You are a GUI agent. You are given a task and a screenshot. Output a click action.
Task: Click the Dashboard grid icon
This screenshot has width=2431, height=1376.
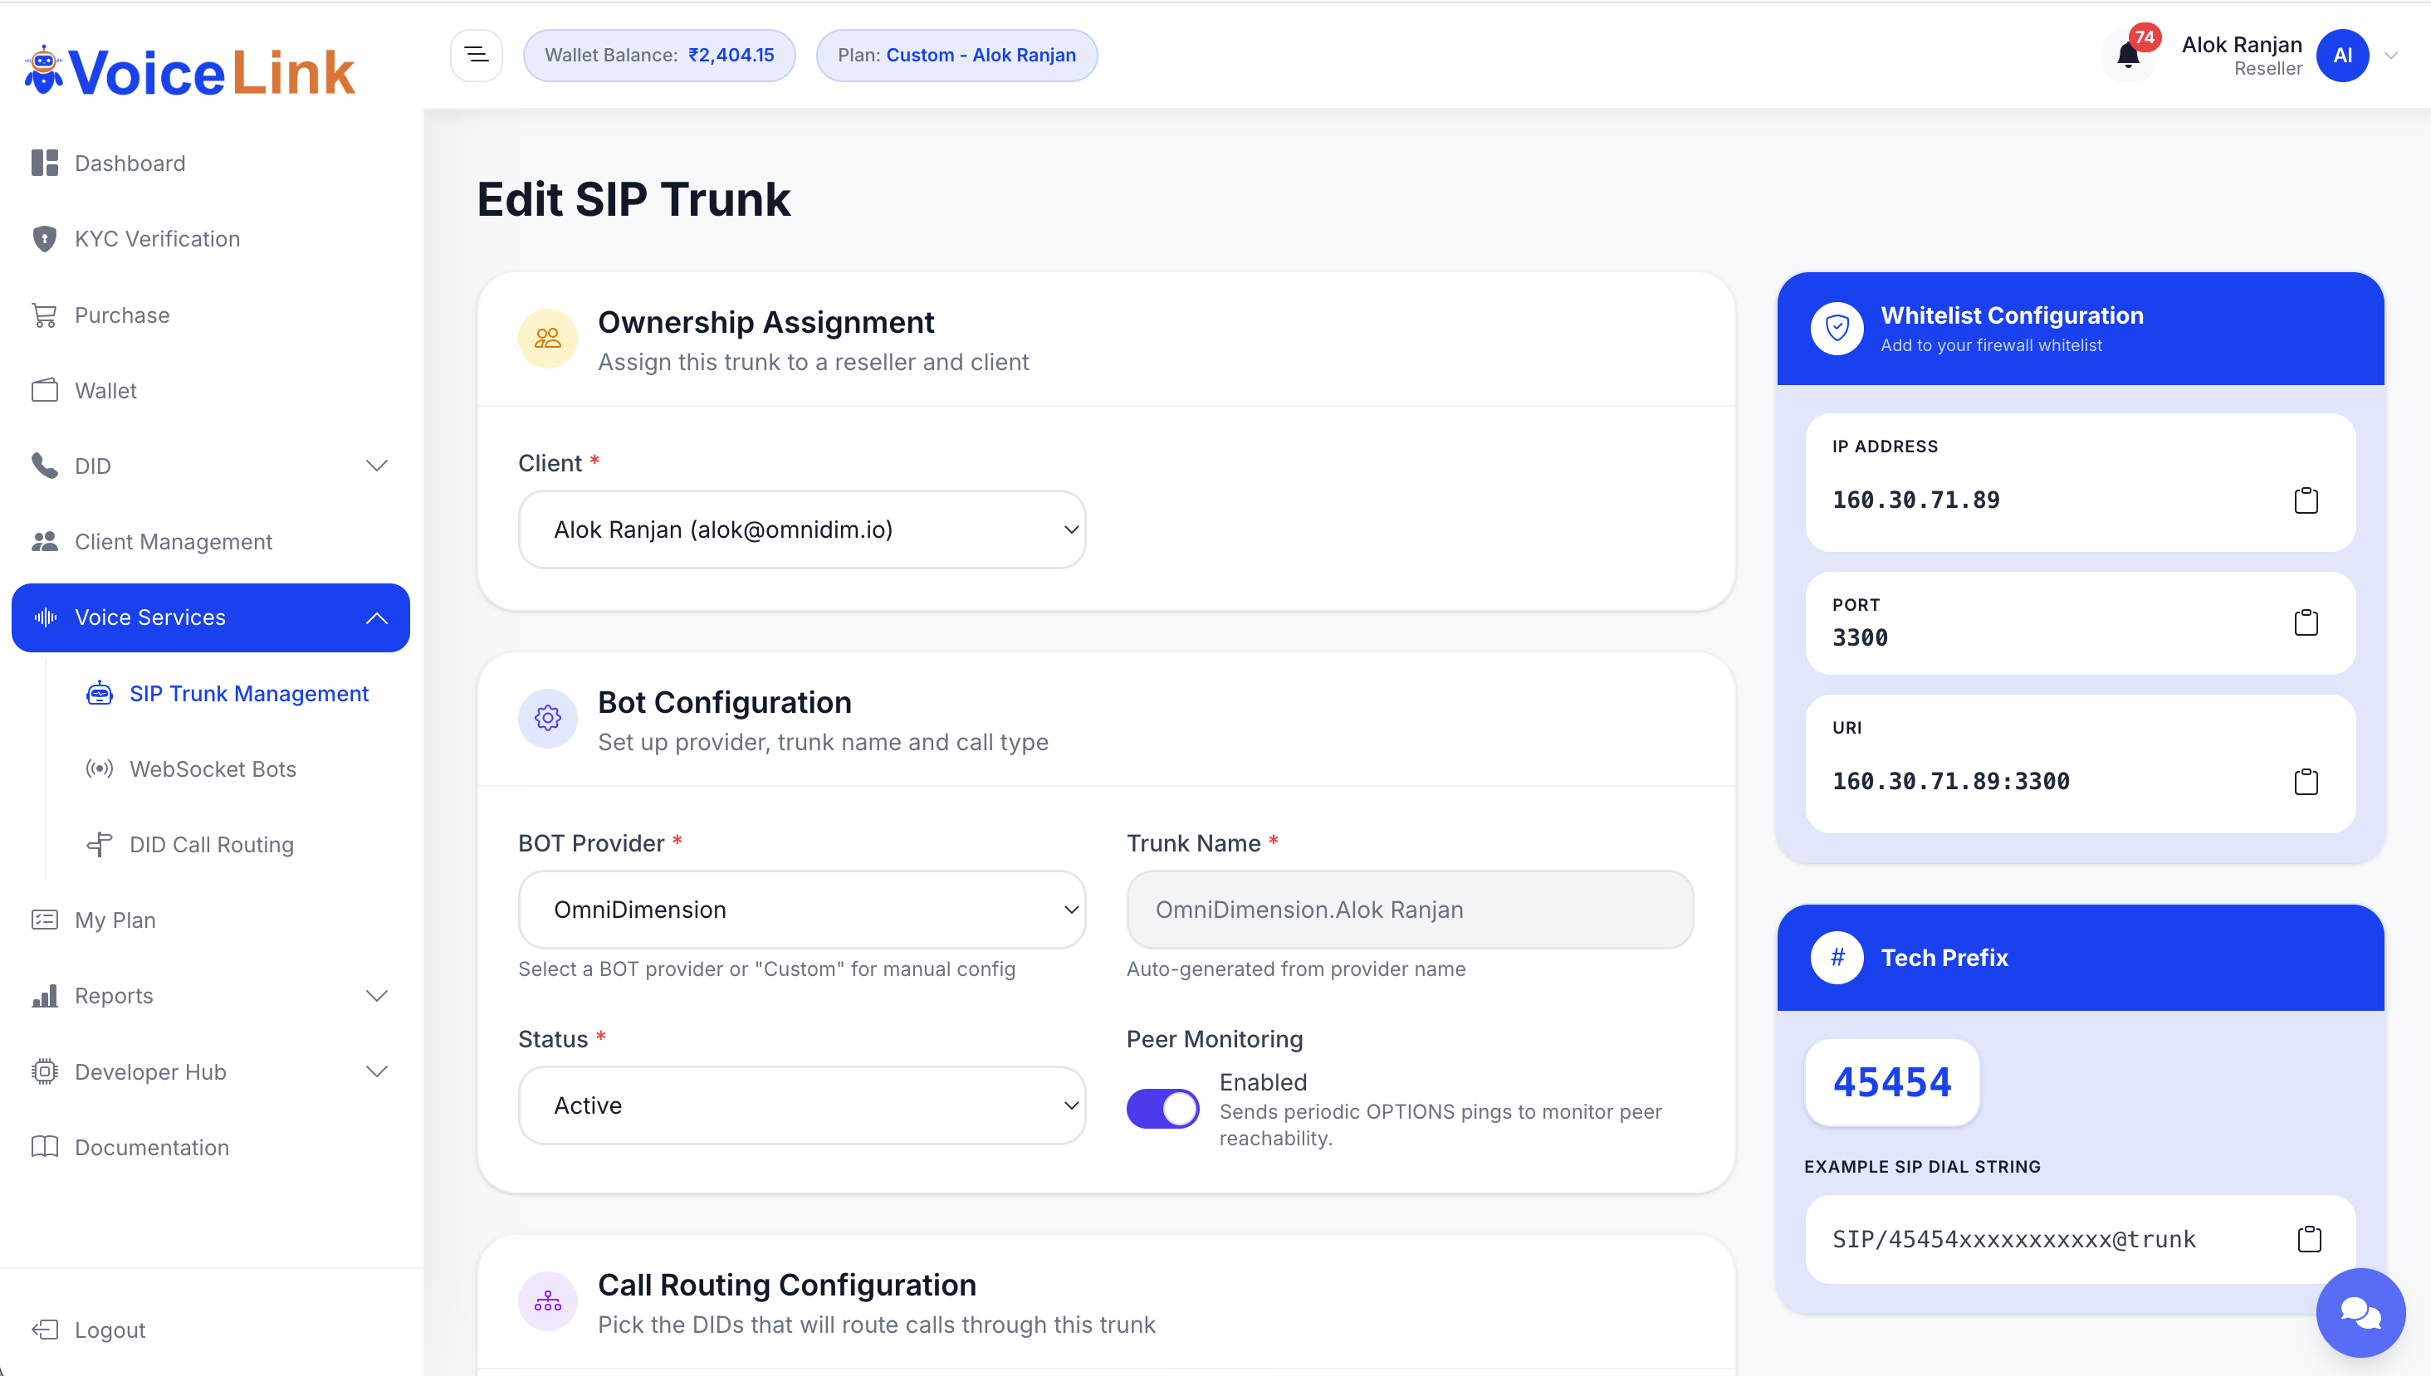pos(45,163)
